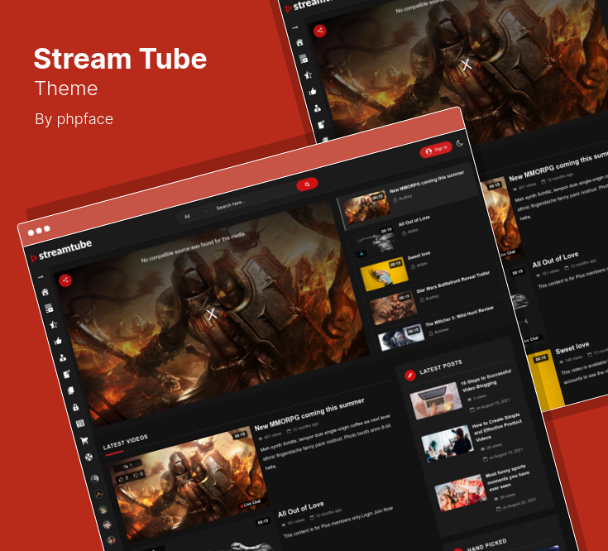Click the film reel icon in front sidebar
This screenshot has height=551, width=608.
click(89, 457)
